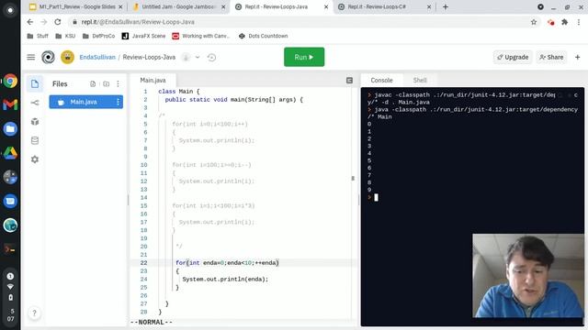
Task: Launch Chrome from the shelf
Action: (x=10, y=81)
